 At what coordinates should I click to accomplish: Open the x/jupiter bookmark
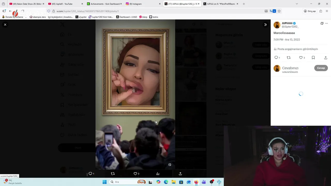(x=81, y=17)
